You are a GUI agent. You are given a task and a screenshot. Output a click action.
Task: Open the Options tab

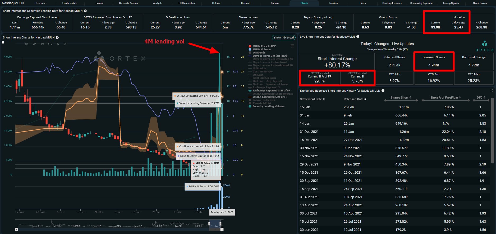(275, 3)
